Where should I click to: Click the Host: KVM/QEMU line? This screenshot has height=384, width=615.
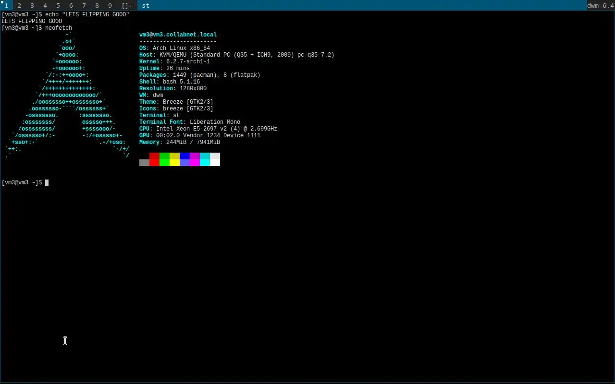click(x=237, y=55)
